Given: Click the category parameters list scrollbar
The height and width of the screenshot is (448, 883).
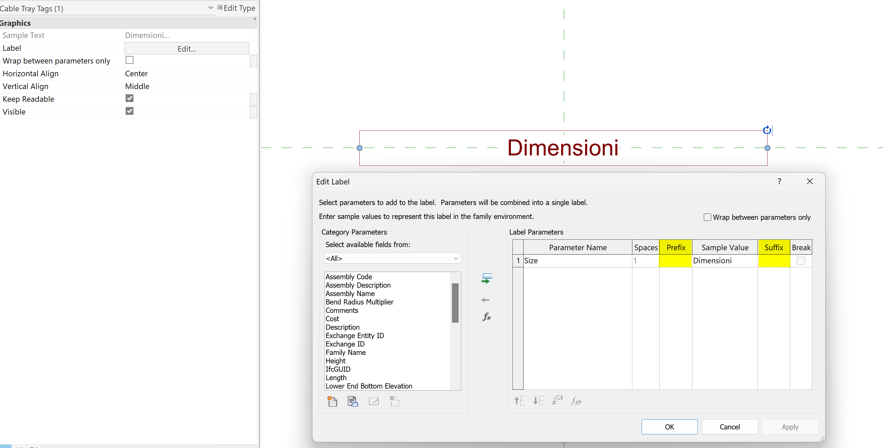Looking at the screenshot, I should coord(455,303).
